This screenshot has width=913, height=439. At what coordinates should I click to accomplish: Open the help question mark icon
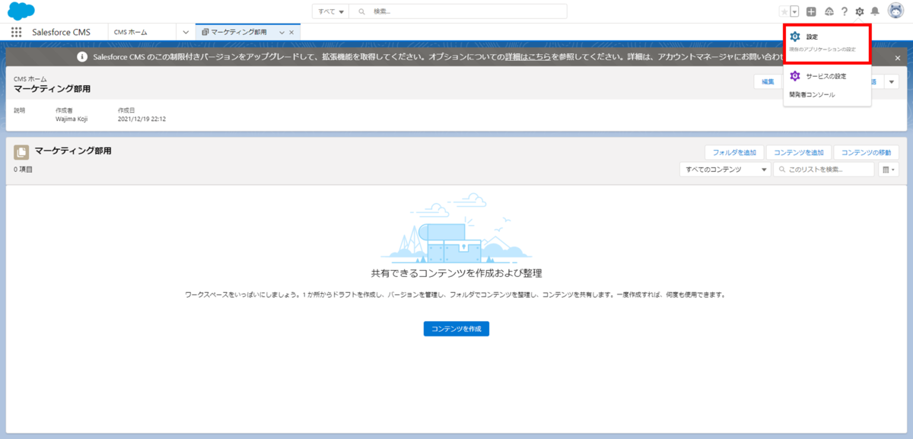pyautogui.click(x=844, y=11)
